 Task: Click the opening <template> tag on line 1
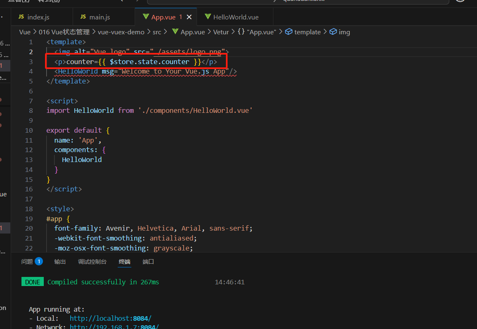tap(66, 42)
